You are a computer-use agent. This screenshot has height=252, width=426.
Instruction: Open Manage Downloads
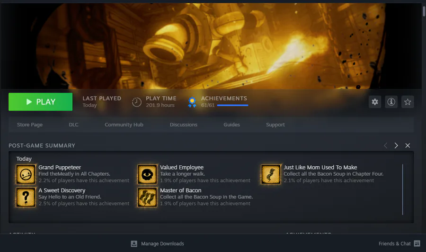tap(157, 243)
